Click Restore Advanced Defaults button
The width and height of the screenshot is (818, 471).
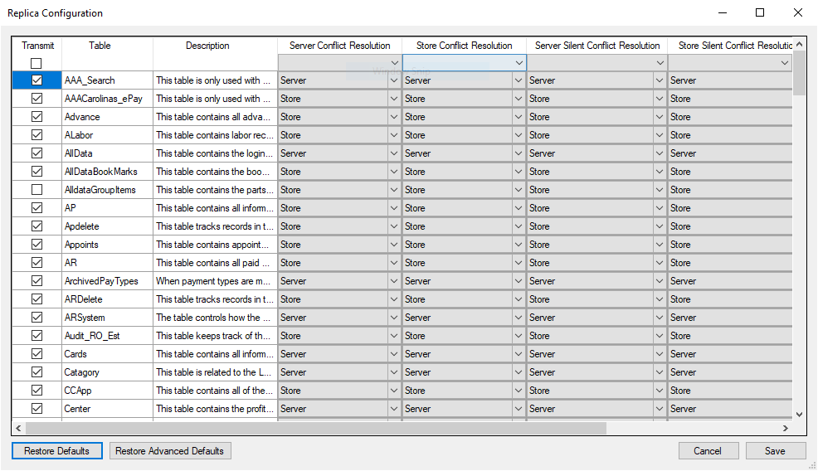click(169, 450)
